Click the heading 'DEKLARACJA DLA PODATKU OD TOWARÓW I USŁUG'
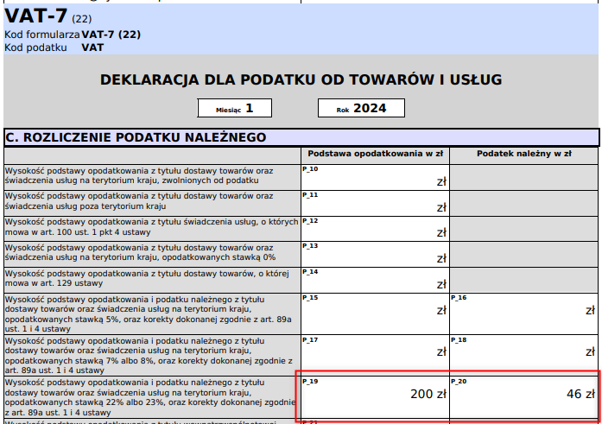602x424 pixels. 301,79
